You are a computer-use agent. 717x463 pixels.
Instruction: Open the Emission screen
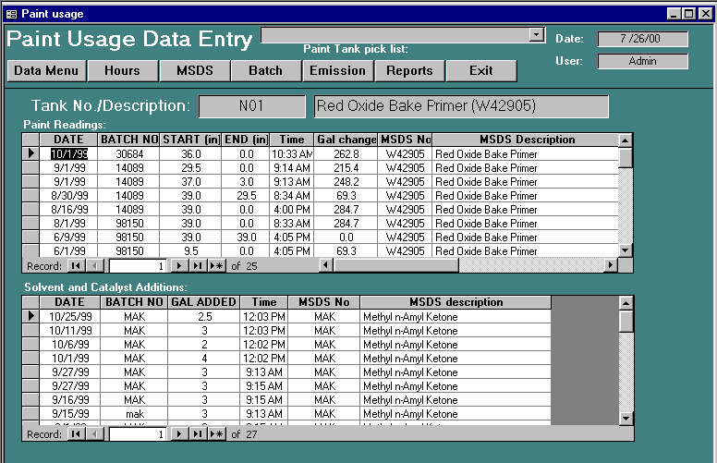[x=338, y=71]
